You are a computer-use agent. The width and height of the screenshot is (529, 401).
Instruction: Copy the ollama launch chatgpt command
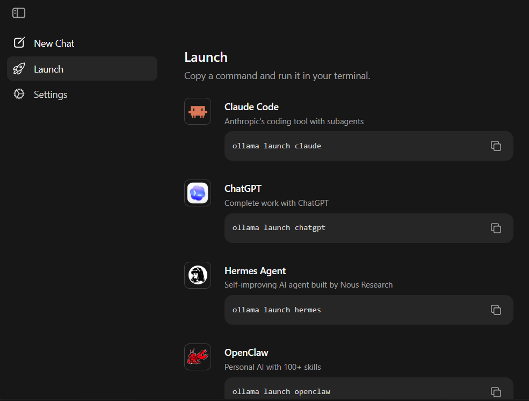pyautogui.click(x=496, y=228)
